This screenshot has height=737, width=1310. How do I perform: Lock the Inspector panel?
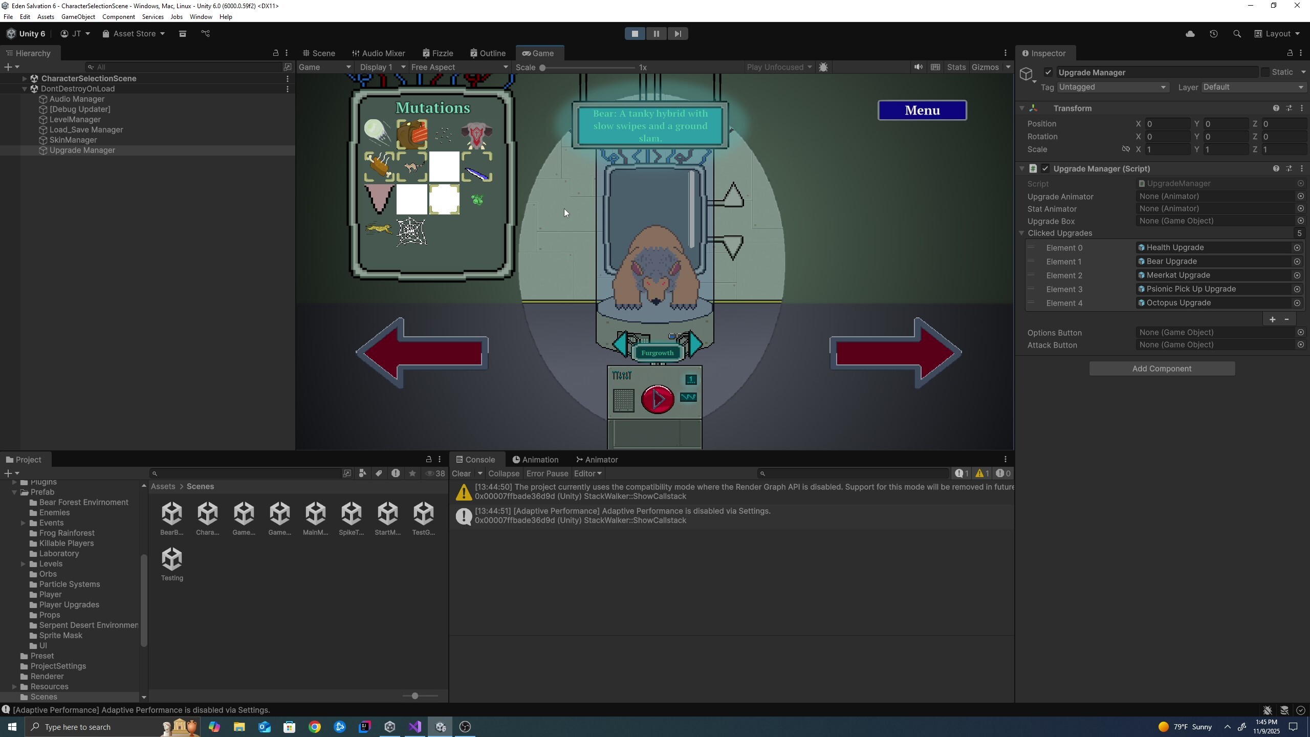point(1290,53)
